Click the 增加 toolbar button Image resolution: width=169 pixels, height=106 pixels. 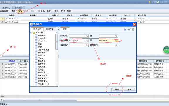(20, 11)
